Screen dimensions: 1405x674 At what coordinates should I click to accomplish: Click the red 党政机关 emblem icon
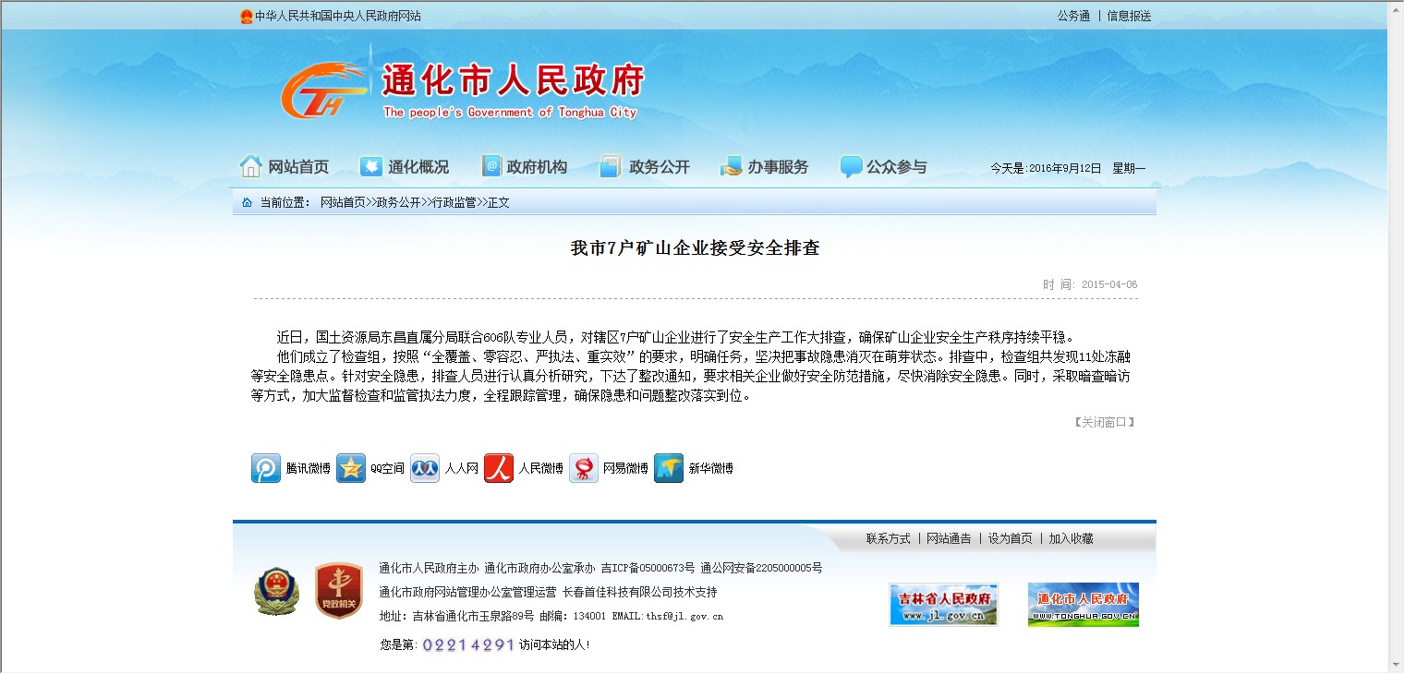click(338, 591)
